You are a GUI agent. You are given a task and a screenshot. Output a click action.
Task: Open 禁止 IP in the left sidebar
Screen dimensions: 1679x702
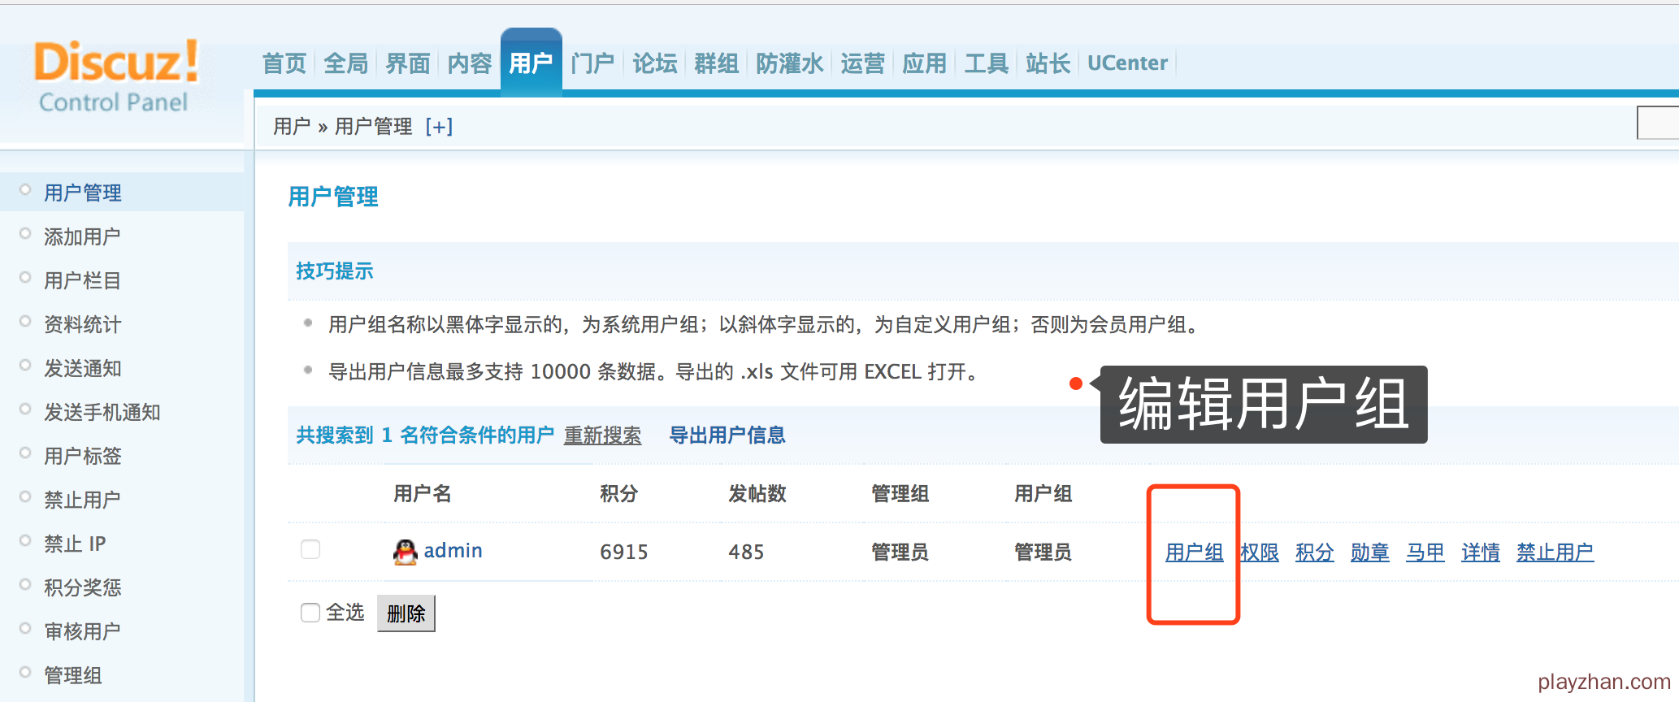(75, 544)
